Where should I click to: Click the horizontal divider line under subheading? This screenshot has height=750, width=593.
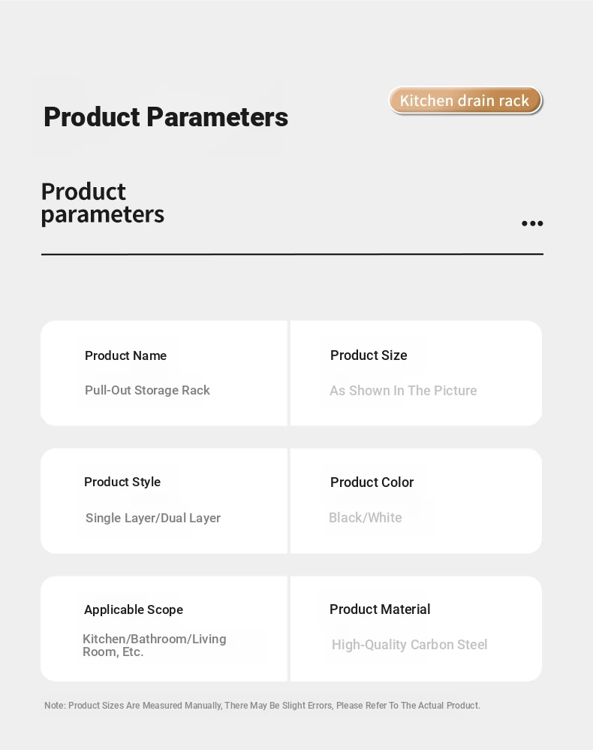click(x=292, y=254)
